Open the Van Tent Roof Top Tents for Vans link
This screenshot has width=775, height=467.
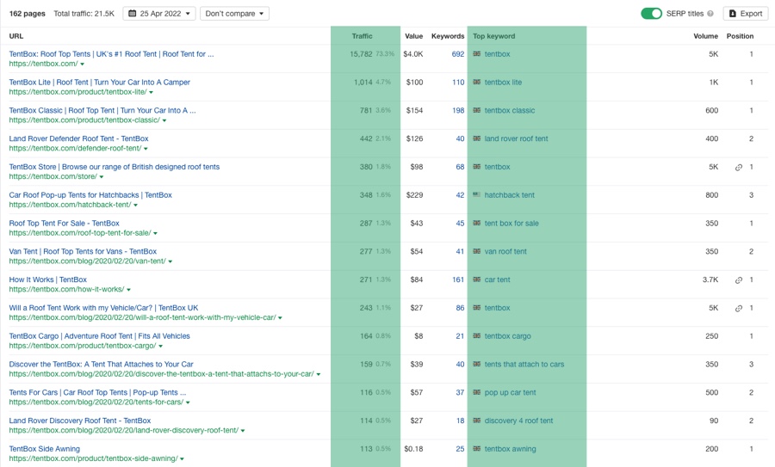tap(83, 251)
